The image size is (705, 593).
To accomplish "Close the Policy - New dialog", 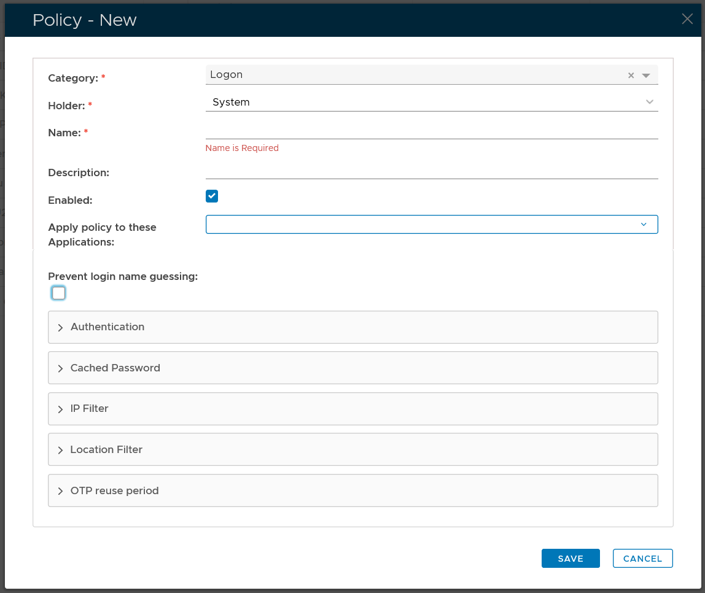I will [687, 19].
